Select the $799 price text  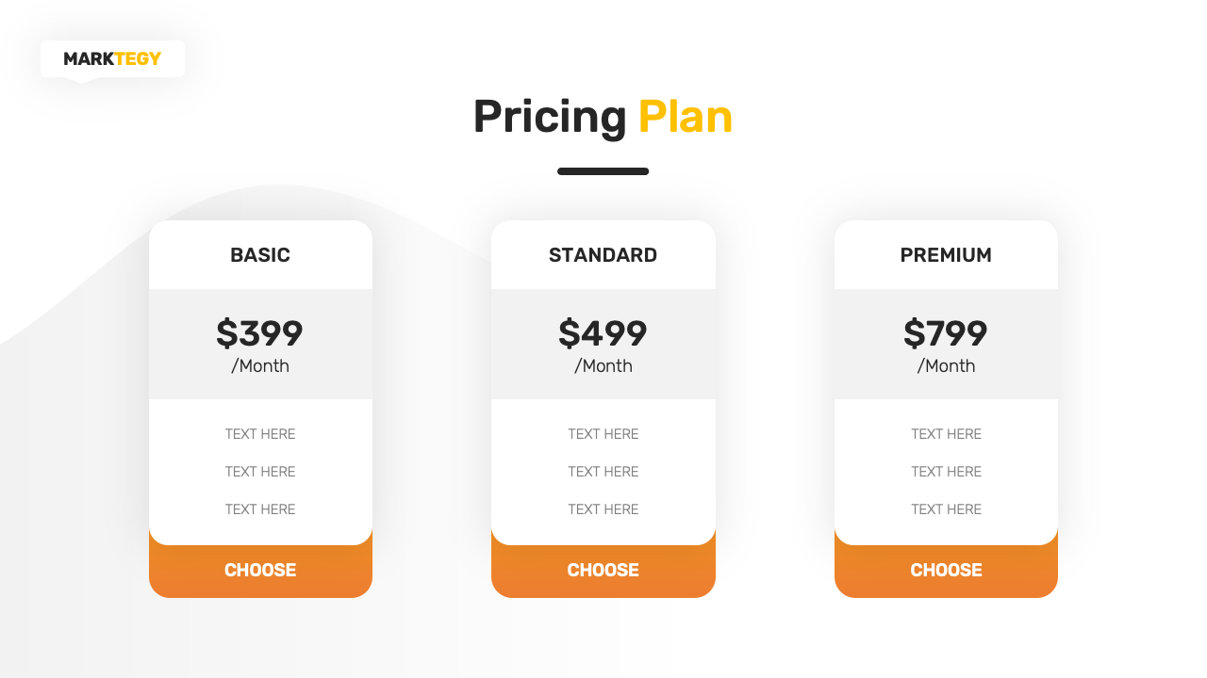[x=946, y=333]
